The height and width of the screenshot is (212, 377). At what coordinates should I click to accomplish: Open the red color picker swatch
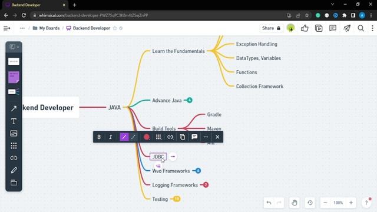coord(147,137)
